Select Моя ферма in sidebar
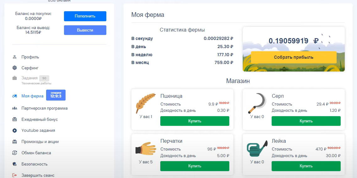This screenshot has width=357, height=178. click(32, 96)
